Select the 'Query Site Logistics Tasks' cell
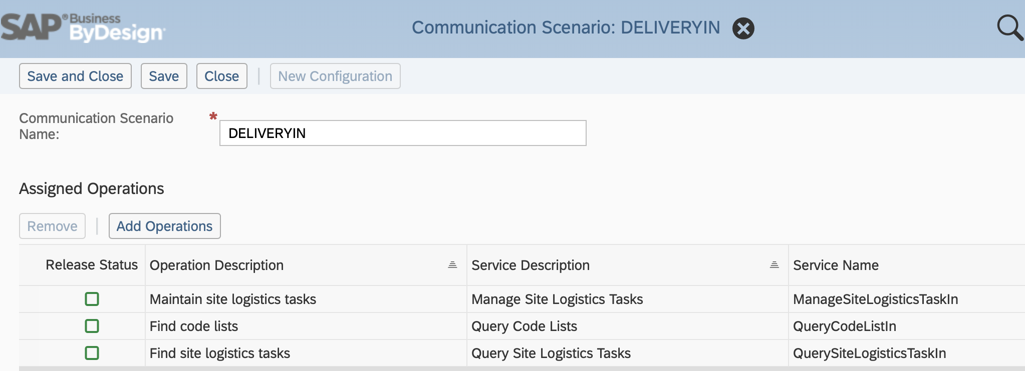This screenshot has width=1025, height=371. [x=628, y=353]
